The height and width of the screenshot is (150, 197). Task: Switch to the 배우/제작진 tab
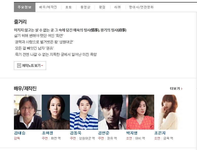48,7
